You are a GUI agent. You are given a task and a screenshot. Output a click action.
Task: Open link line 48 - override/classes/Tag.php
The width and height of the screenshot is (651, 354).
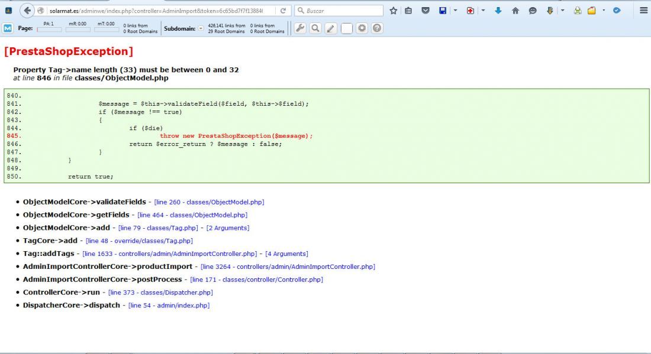click(139, 241)
